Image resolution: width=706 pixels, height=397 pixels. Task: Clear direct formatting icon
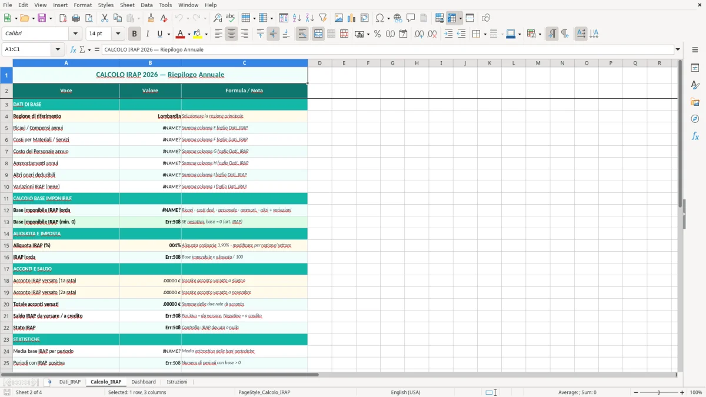click(164, 18)
